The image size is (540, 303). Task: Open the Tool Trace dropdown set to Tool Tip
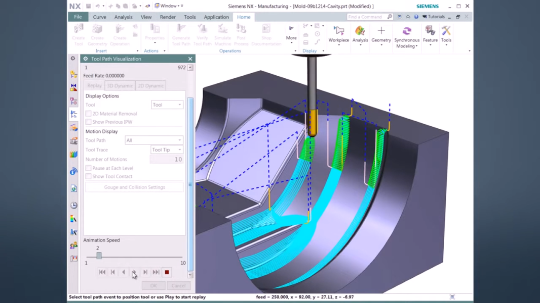tap(167, 149)
